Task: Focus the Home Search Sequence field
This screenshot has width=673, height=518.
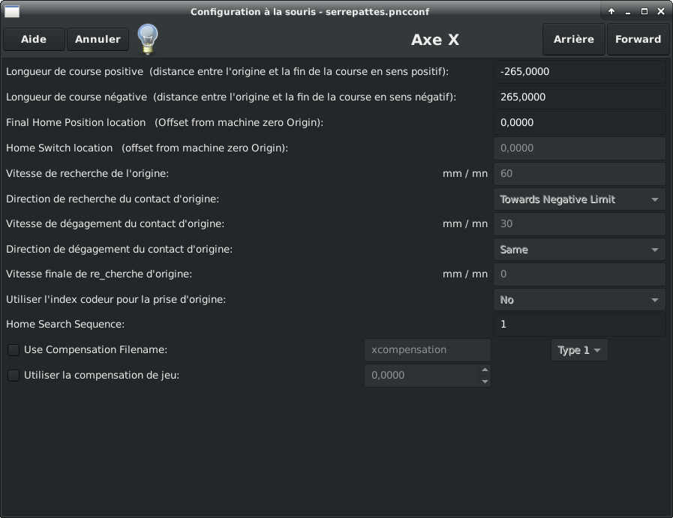Action: [579, 324]
